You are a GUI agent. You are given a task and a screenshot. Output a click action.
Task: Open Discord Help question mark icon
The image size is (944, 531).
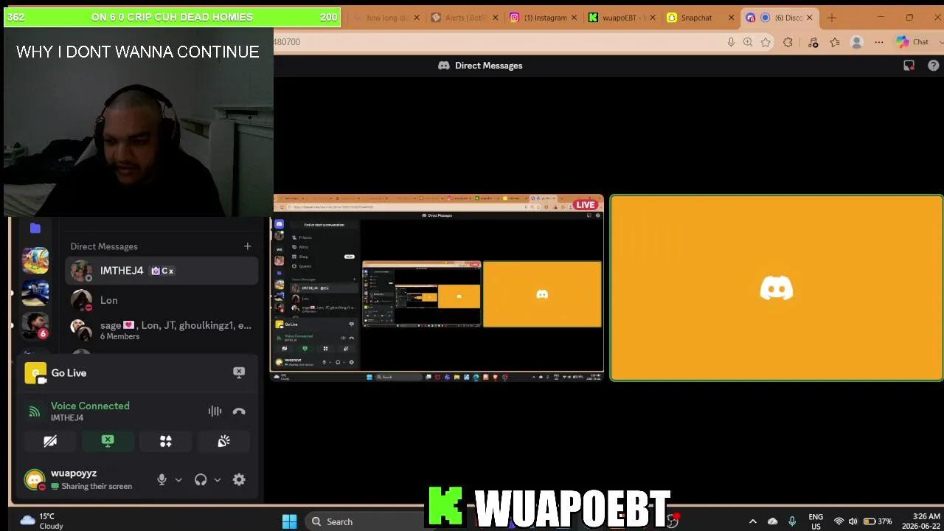[933, 66]
